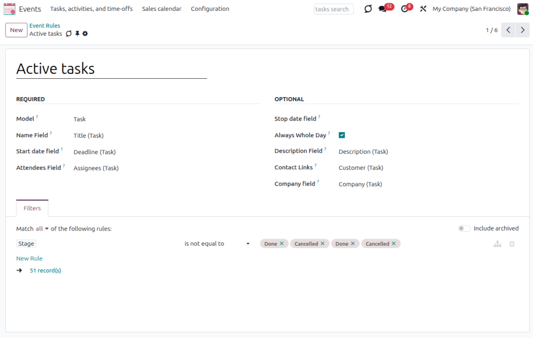
Task: Expand the Match all dropdown
Action: point(42,229)
